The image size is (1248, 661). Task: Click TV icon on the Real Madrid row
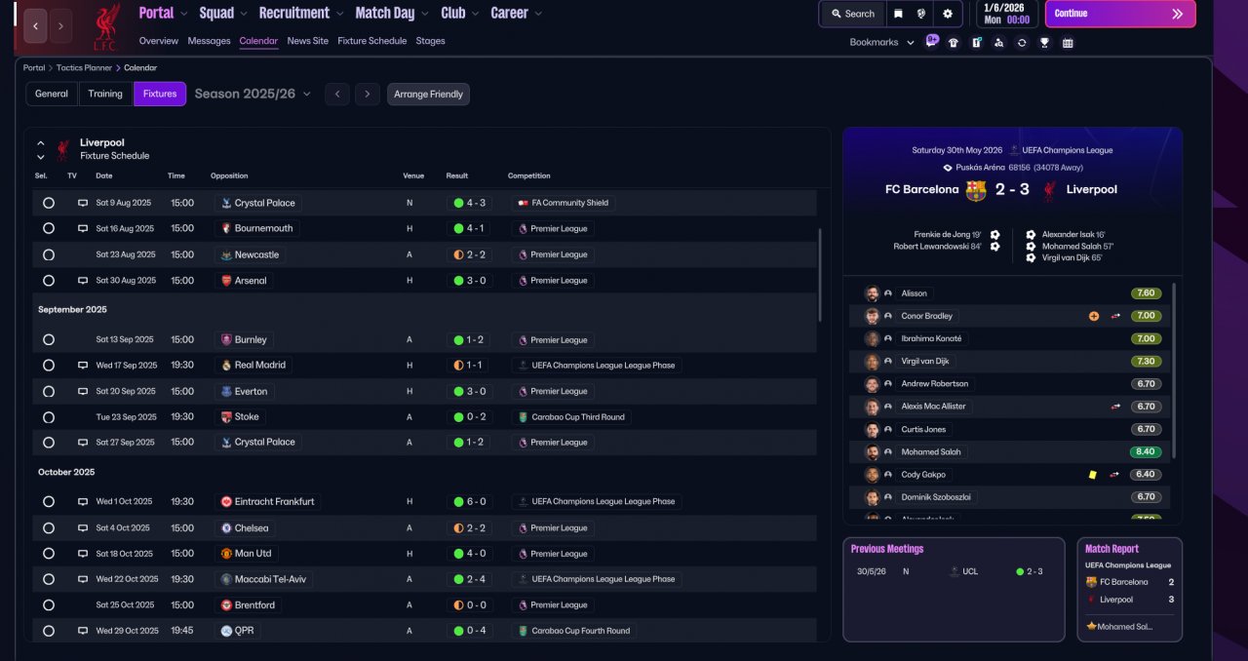tap(83, 366)
